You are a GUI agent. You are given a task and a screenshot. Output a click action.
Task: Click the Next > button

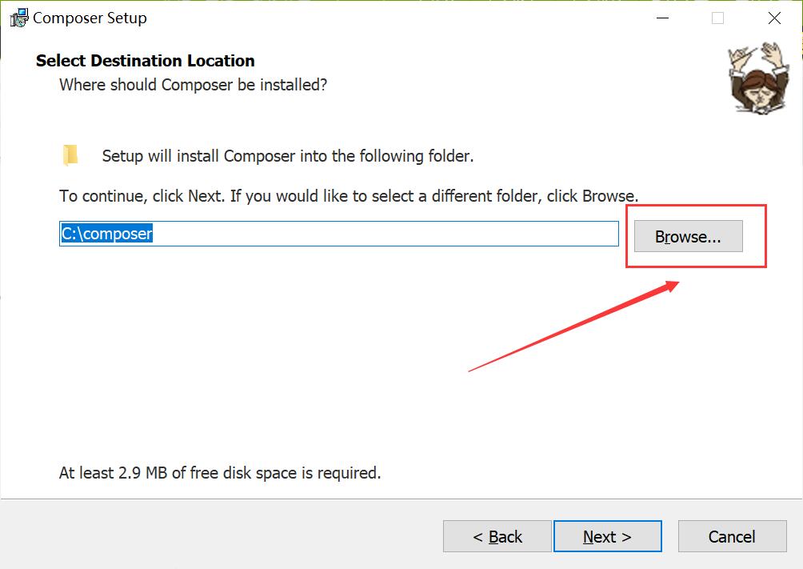pos(607,536)
